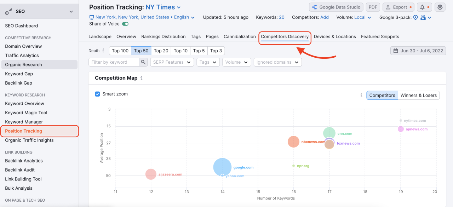Click the SEO toolkit icon in sidebar header
This screenshot has height=207, width=453.
[x=8, y=12]
